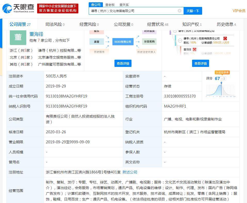Screen dimensions: 247x203
Task: Select 行业 广播、电视、电影和影视录音制作业
Action: [x=193, y=119]
